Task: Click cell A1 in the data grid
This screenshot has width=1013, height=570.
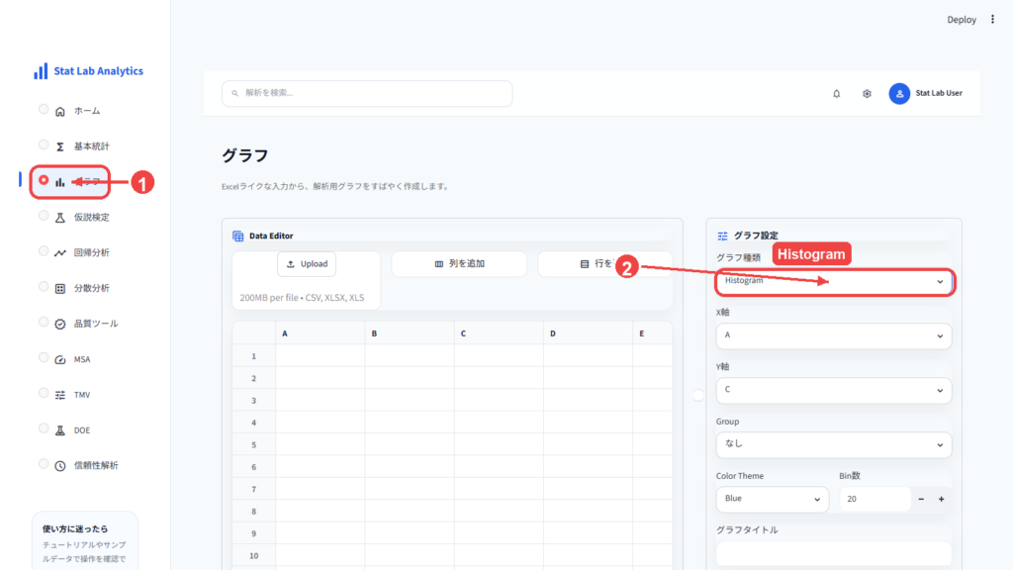Action: pos(320,356)
